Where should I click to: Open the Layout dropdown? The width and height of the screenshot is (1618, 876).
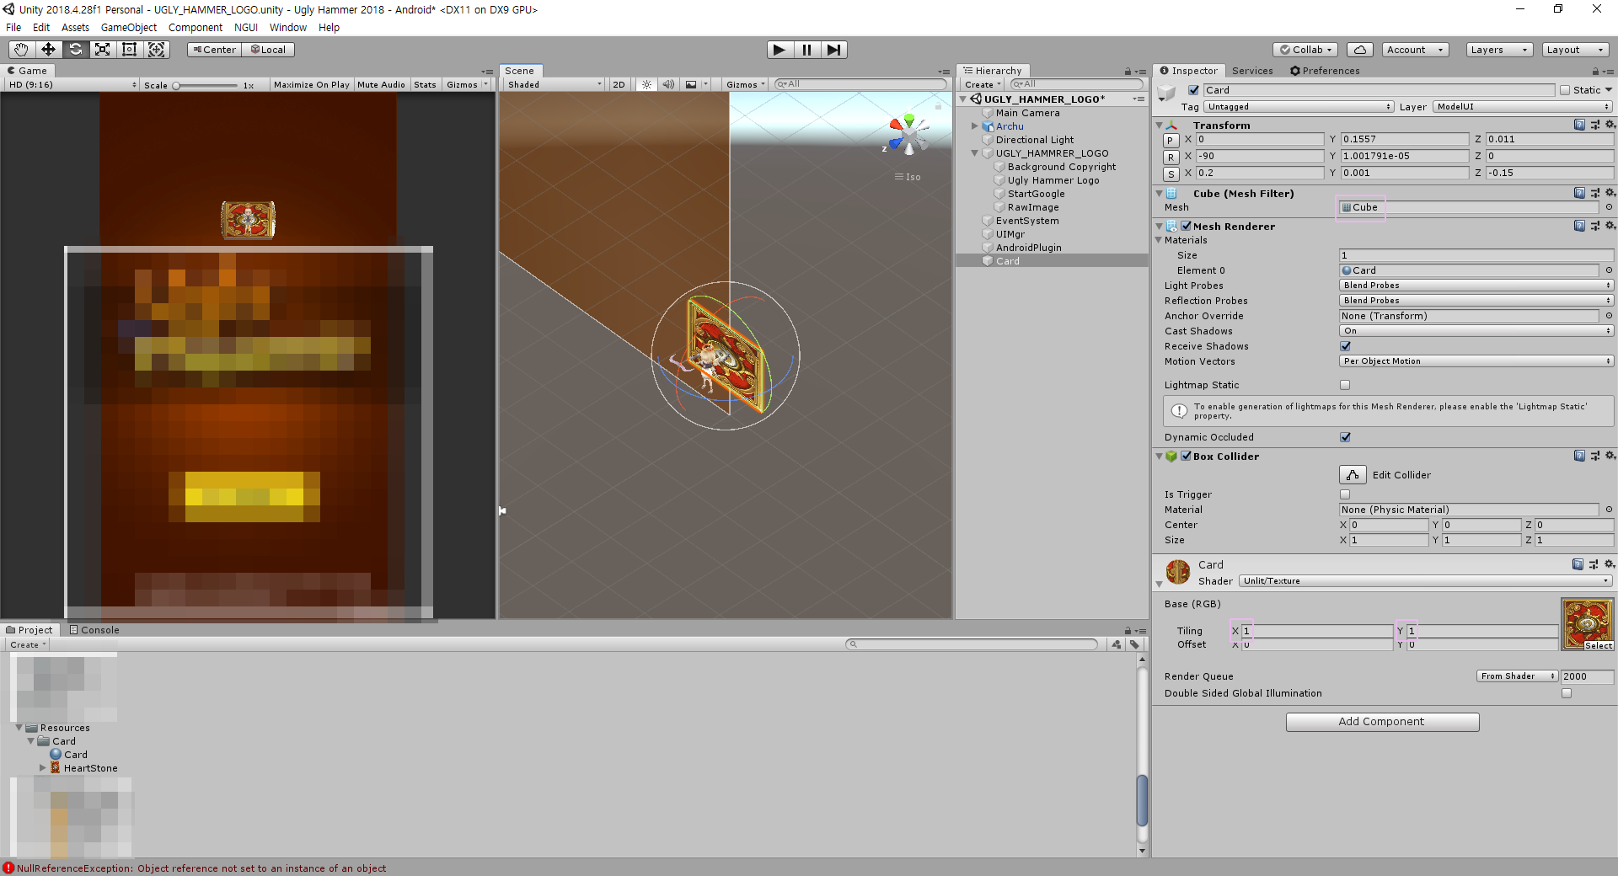(x=1574, y=50)
